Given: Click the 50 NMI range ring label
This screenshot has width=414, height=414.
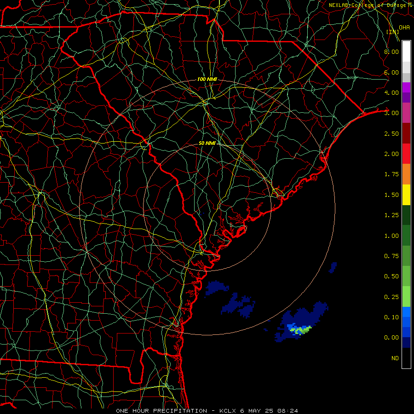Looking at the screenshot, I should (207, 143).
